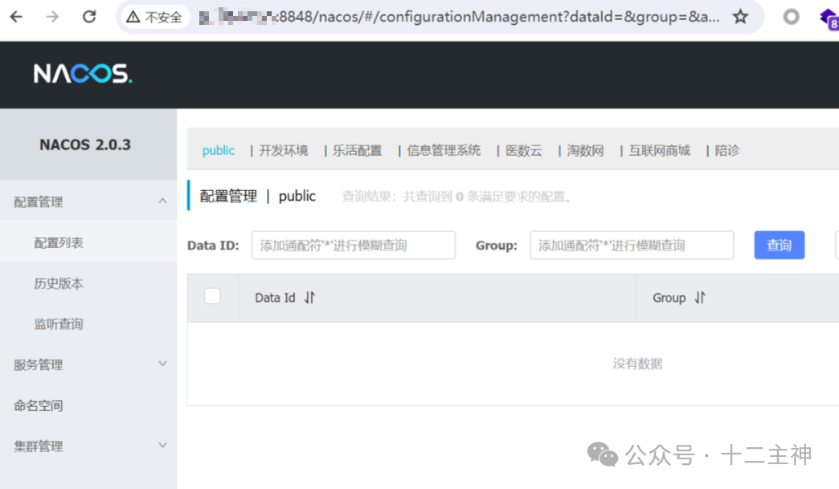The height and width of the screenshot is (489, 839).
Task: Focus the Group search field
Action: point(632,245)
